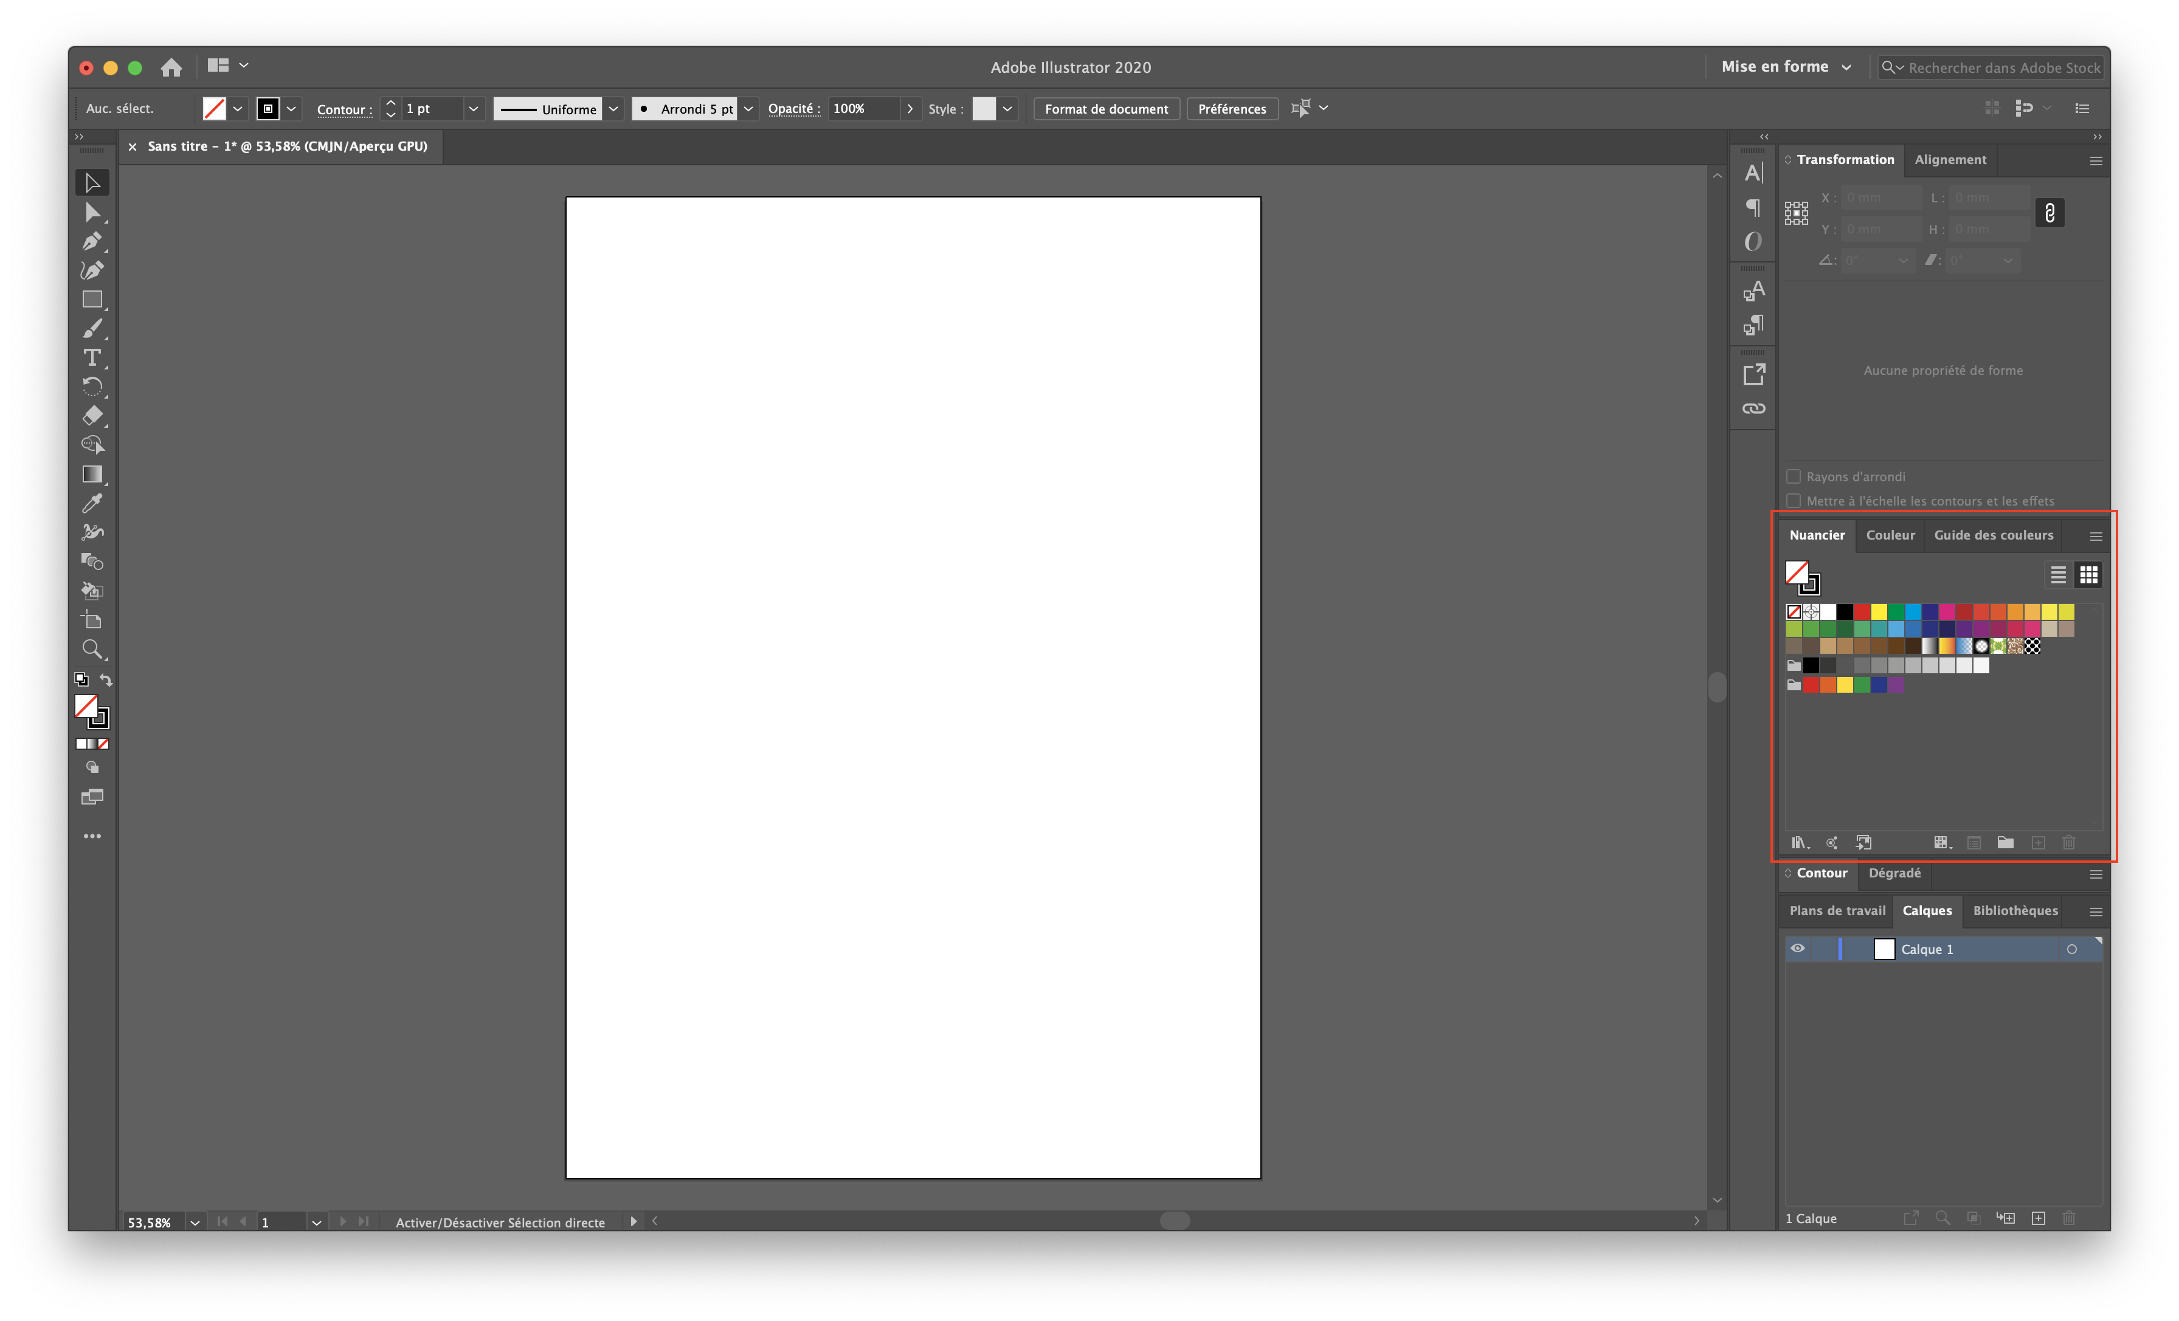Screen dimensions: 2179x1321
Task: Select the Gradient tool
Action: tap(92, 473)
